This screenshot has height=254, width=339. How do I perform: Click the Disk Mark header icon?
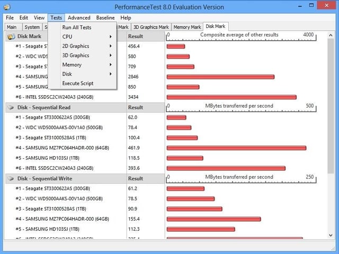11,37
